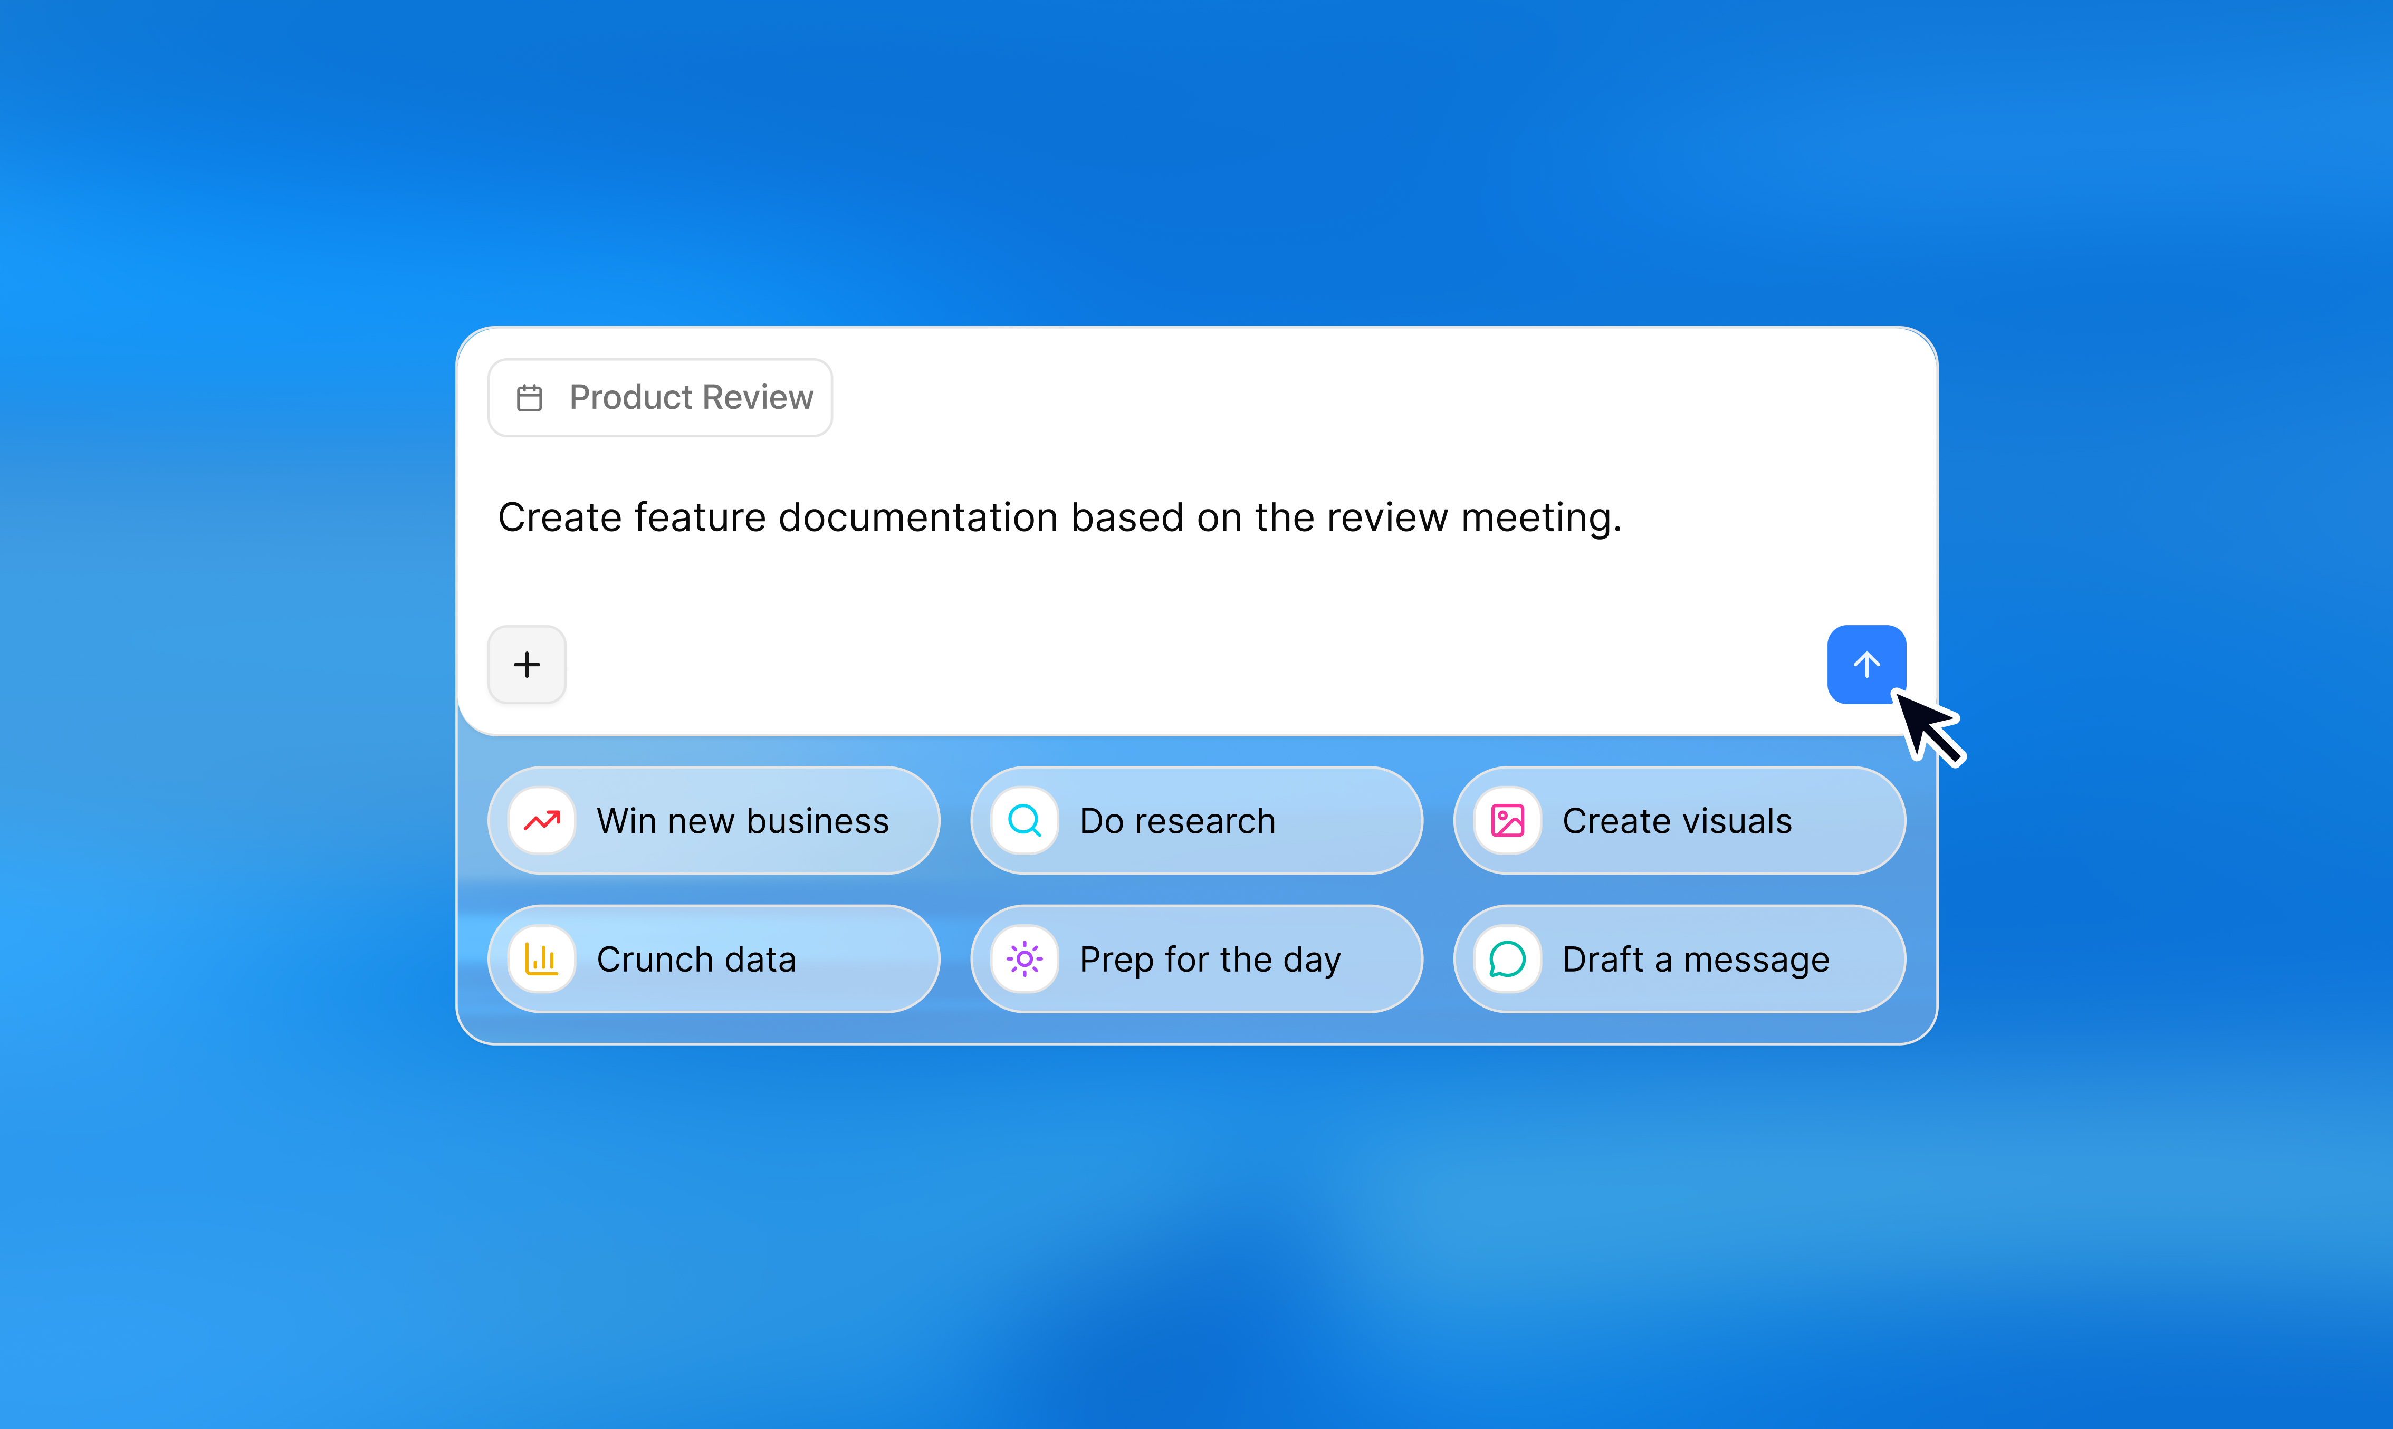This screenshot has width=2393, height=1429.
Task: Click the red trending arrow icon
Action: (x=542, y=820)
